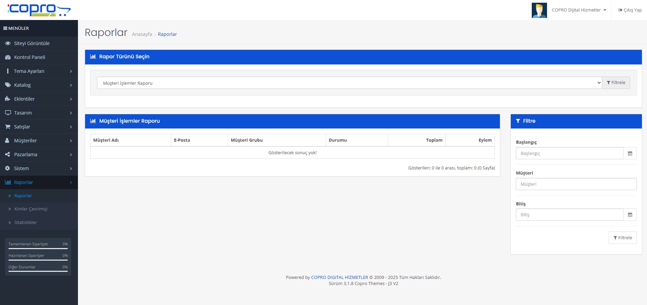The width and height of the screenshot is (647, 305).
Task: Open the Bitiş date calendar picker
Action: pos(630,215)
